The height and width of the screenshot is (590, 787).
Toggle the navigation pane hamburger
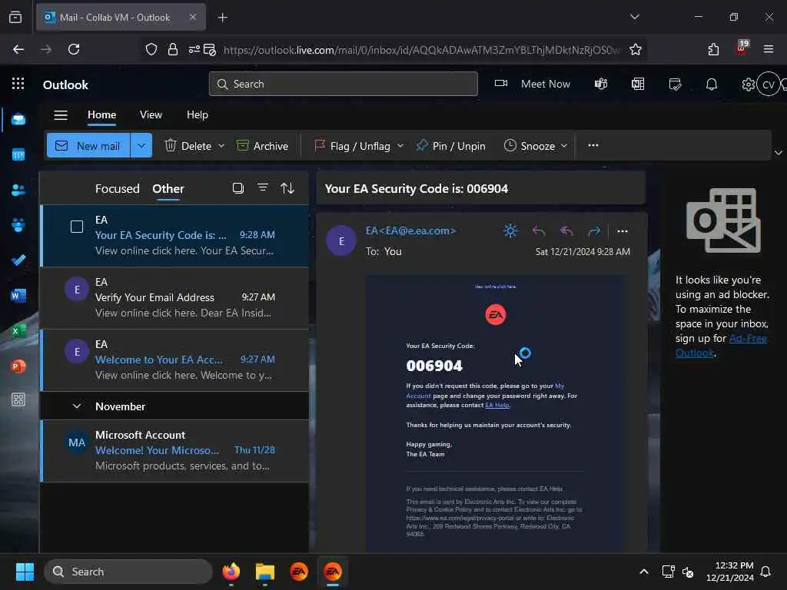[61, 115]
